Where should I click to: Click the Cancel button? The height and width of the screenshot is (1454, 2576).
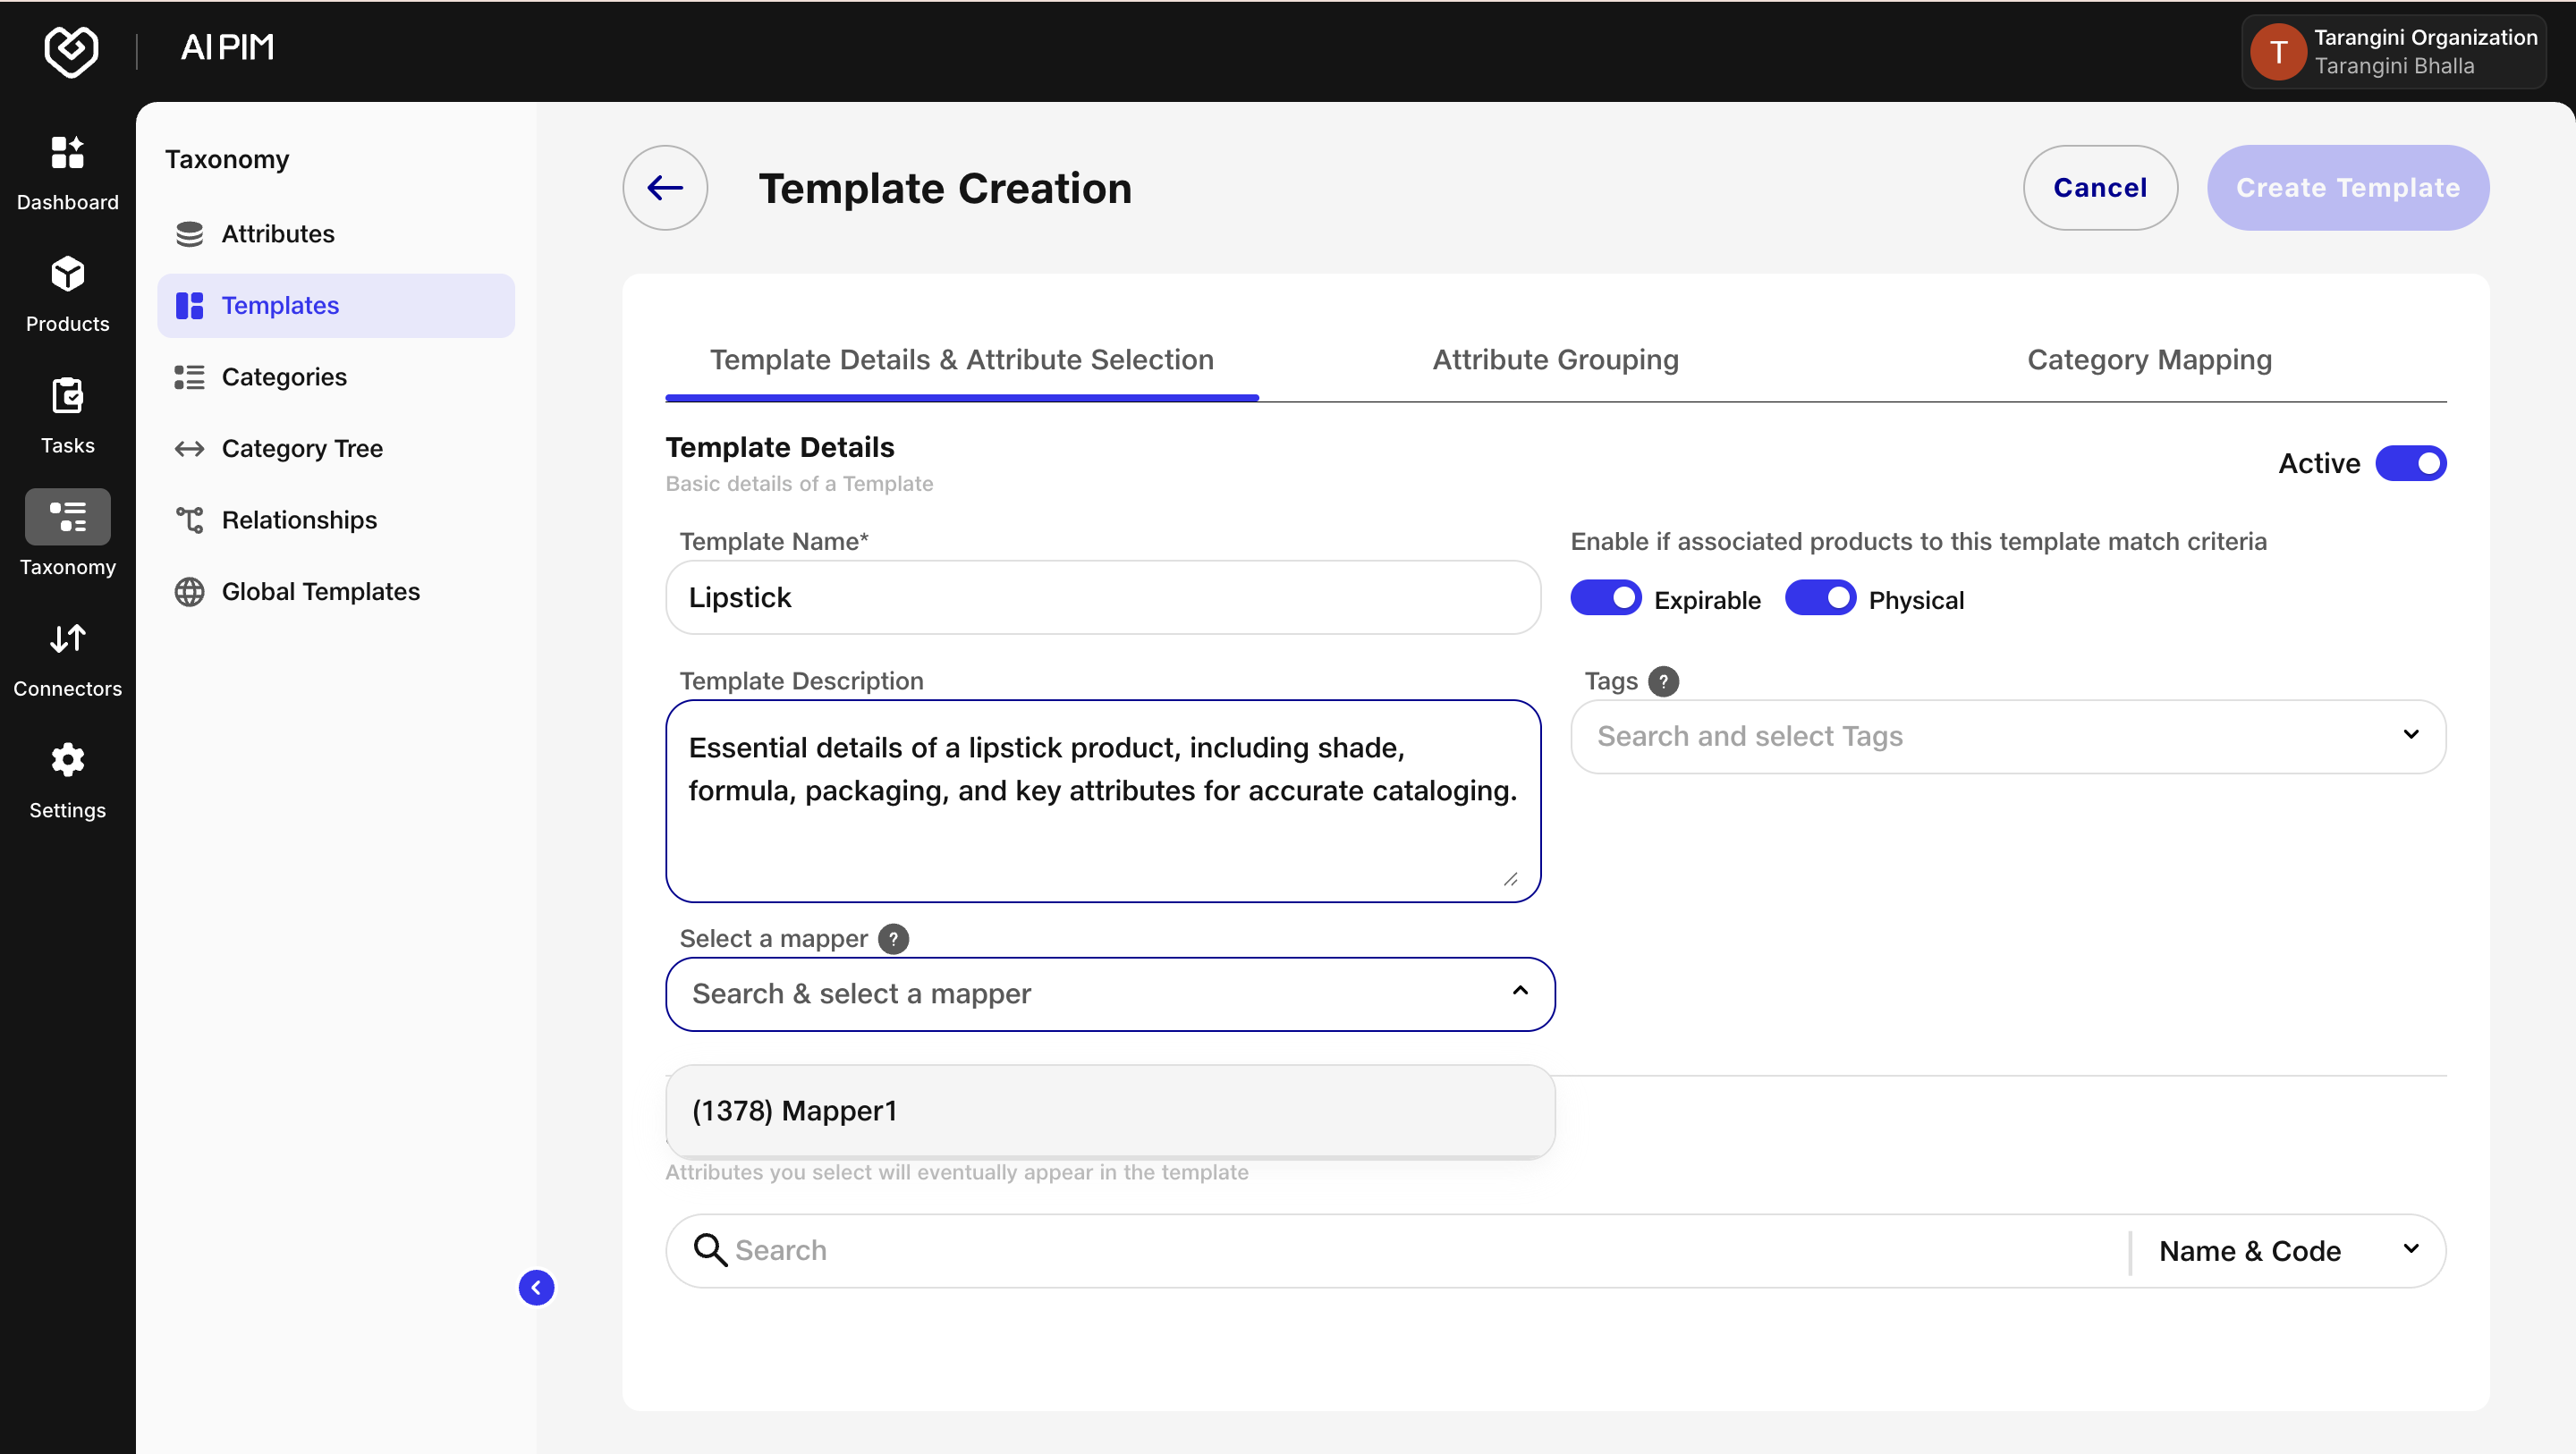2100,188
